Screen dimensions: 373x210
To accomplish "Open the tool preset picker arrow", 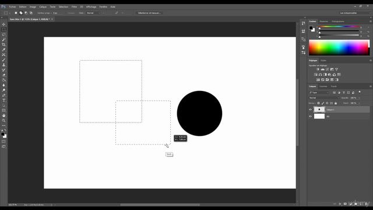I will coord(10,13).
